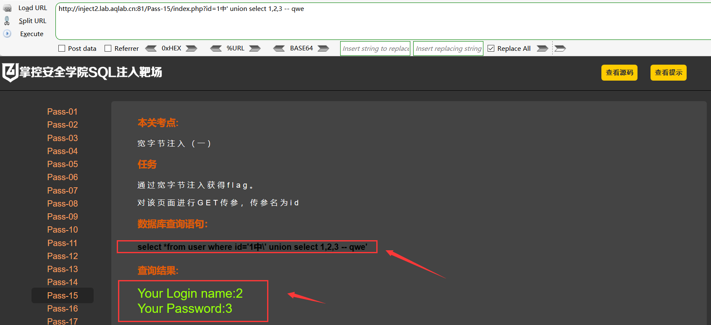Screen dimensions: 711x325
Task: Enable the Referrer checkbox
Action: pos(108,48)
